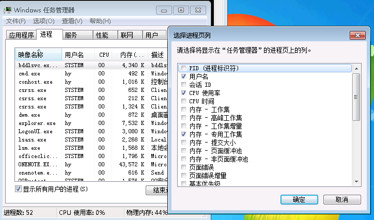374x220 pixels.
Task: Select the onenotem.e... process row
Action: point(91,173)
